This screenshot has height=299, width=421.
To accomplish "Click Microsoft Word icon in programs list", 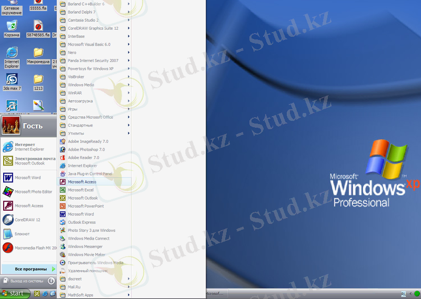I will 63,214.
